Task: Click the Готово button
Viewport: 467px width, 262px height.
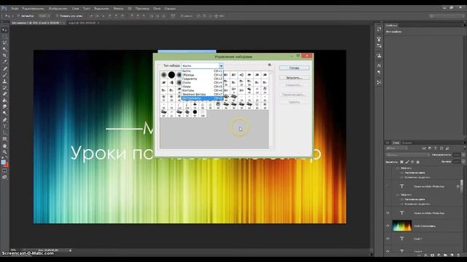Action: coord(294,68)
